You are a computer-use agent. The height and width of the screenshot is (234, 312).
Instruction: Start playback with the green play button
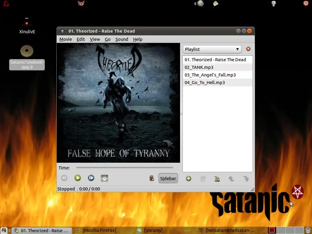pos(78,178)
